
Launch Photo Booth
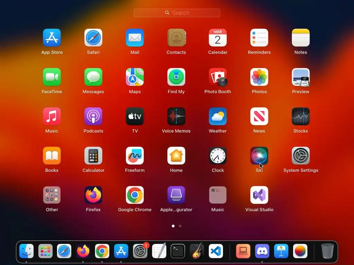[218, 77]
